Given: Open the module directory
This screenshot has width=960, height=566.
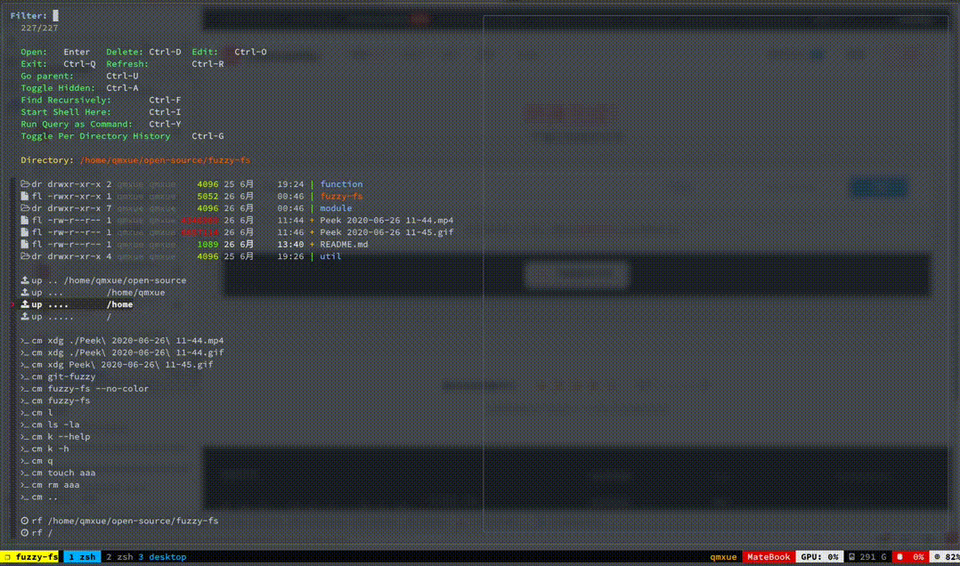Looking at the screenshot, I should click(336, 208).
